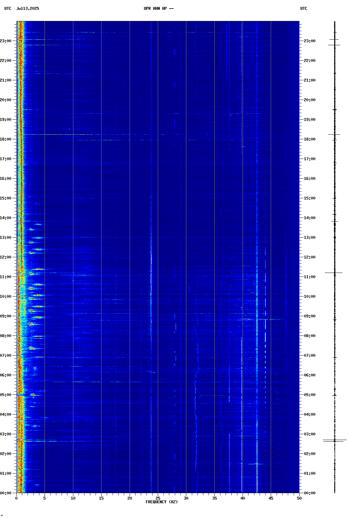Click the 5 tick label on frequency axis
Viewport: 349px width, 519px height.
point(45,498)
